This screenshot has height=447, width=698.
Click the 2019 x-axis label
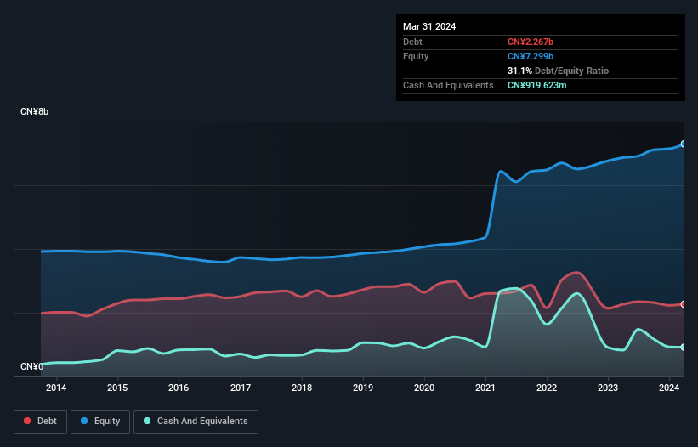tap(363, 388)
